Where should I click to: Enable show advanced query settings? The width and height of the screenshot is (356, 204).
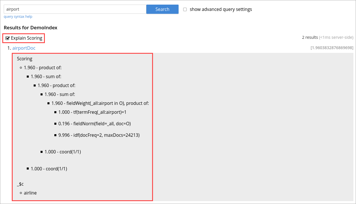click(x=185, y=9)
